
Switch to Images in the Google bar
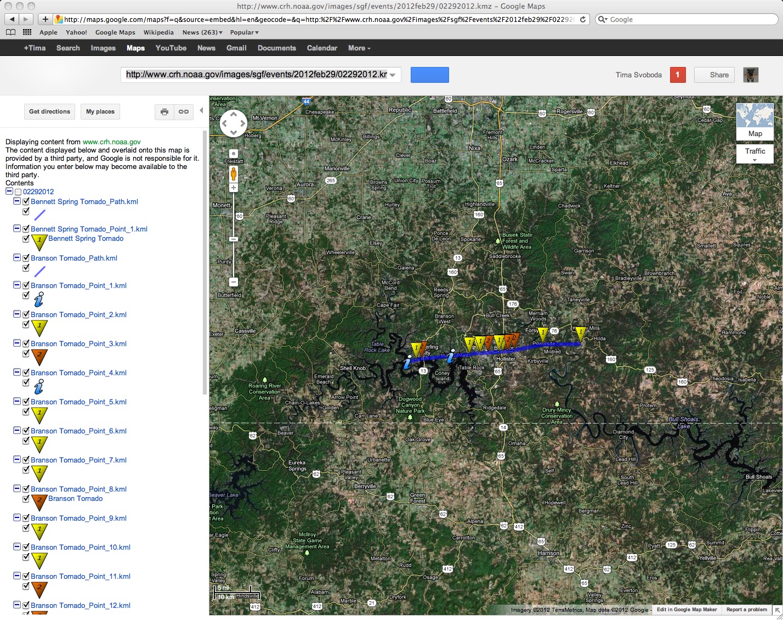click(103, 48)
